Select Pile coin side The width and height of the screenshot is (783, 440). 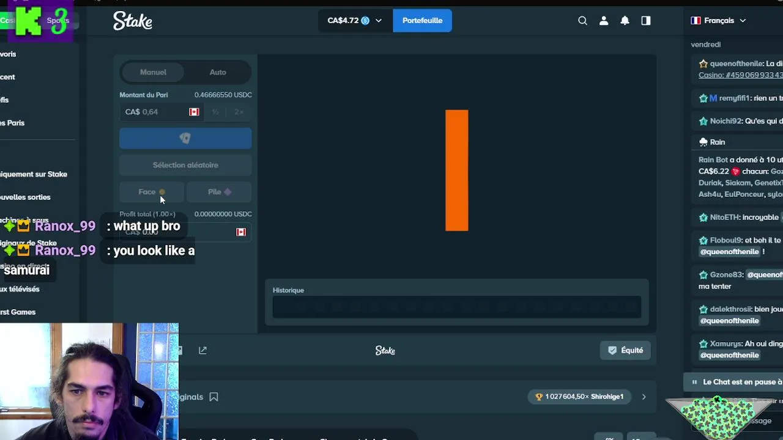pos(219,192)
